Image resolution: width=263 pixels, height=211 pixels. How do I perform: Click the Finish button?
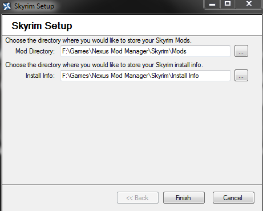pos(184,198)
